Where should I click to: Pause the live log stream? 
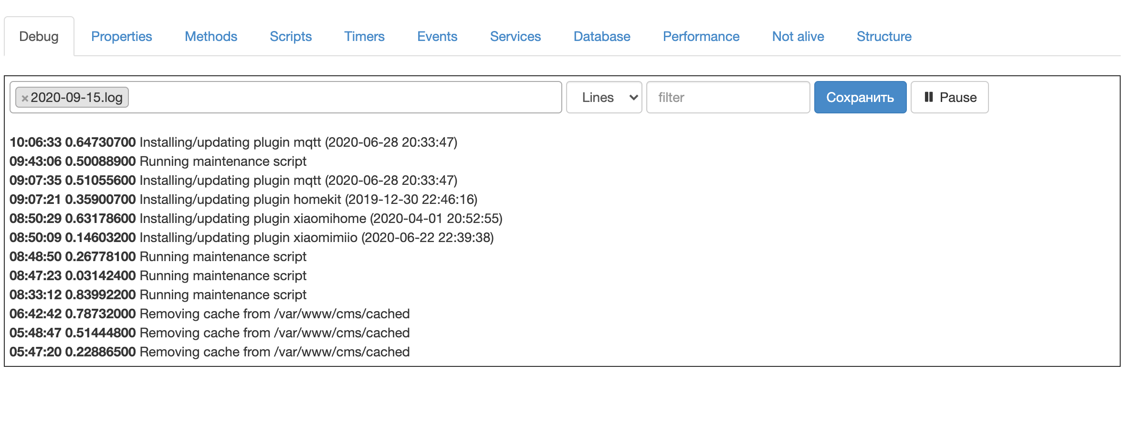click(x=949, y=97)
